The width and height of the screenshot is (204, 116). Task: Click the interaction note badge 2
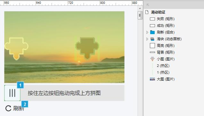pos(25,104)
